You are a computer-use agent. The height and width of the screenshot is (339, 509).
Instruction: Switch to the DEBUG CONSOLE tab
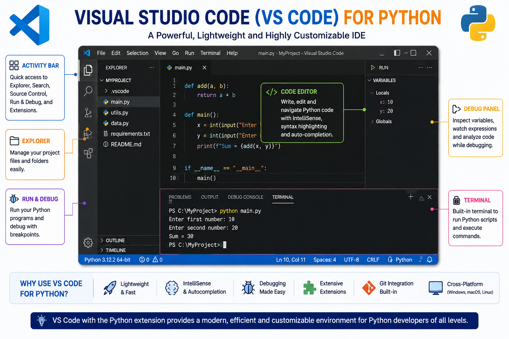(x=246, y=197)
